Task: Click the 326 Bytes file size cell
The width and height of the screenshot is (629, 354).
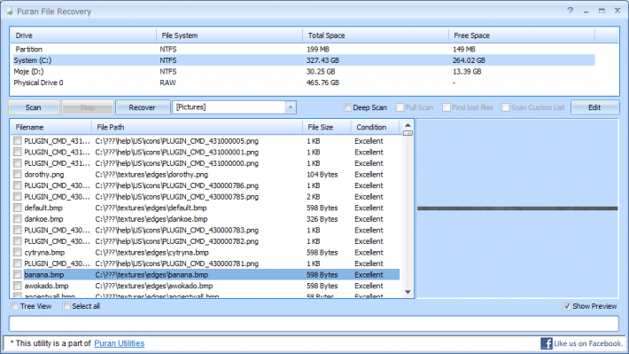Action: click(322, 219)
